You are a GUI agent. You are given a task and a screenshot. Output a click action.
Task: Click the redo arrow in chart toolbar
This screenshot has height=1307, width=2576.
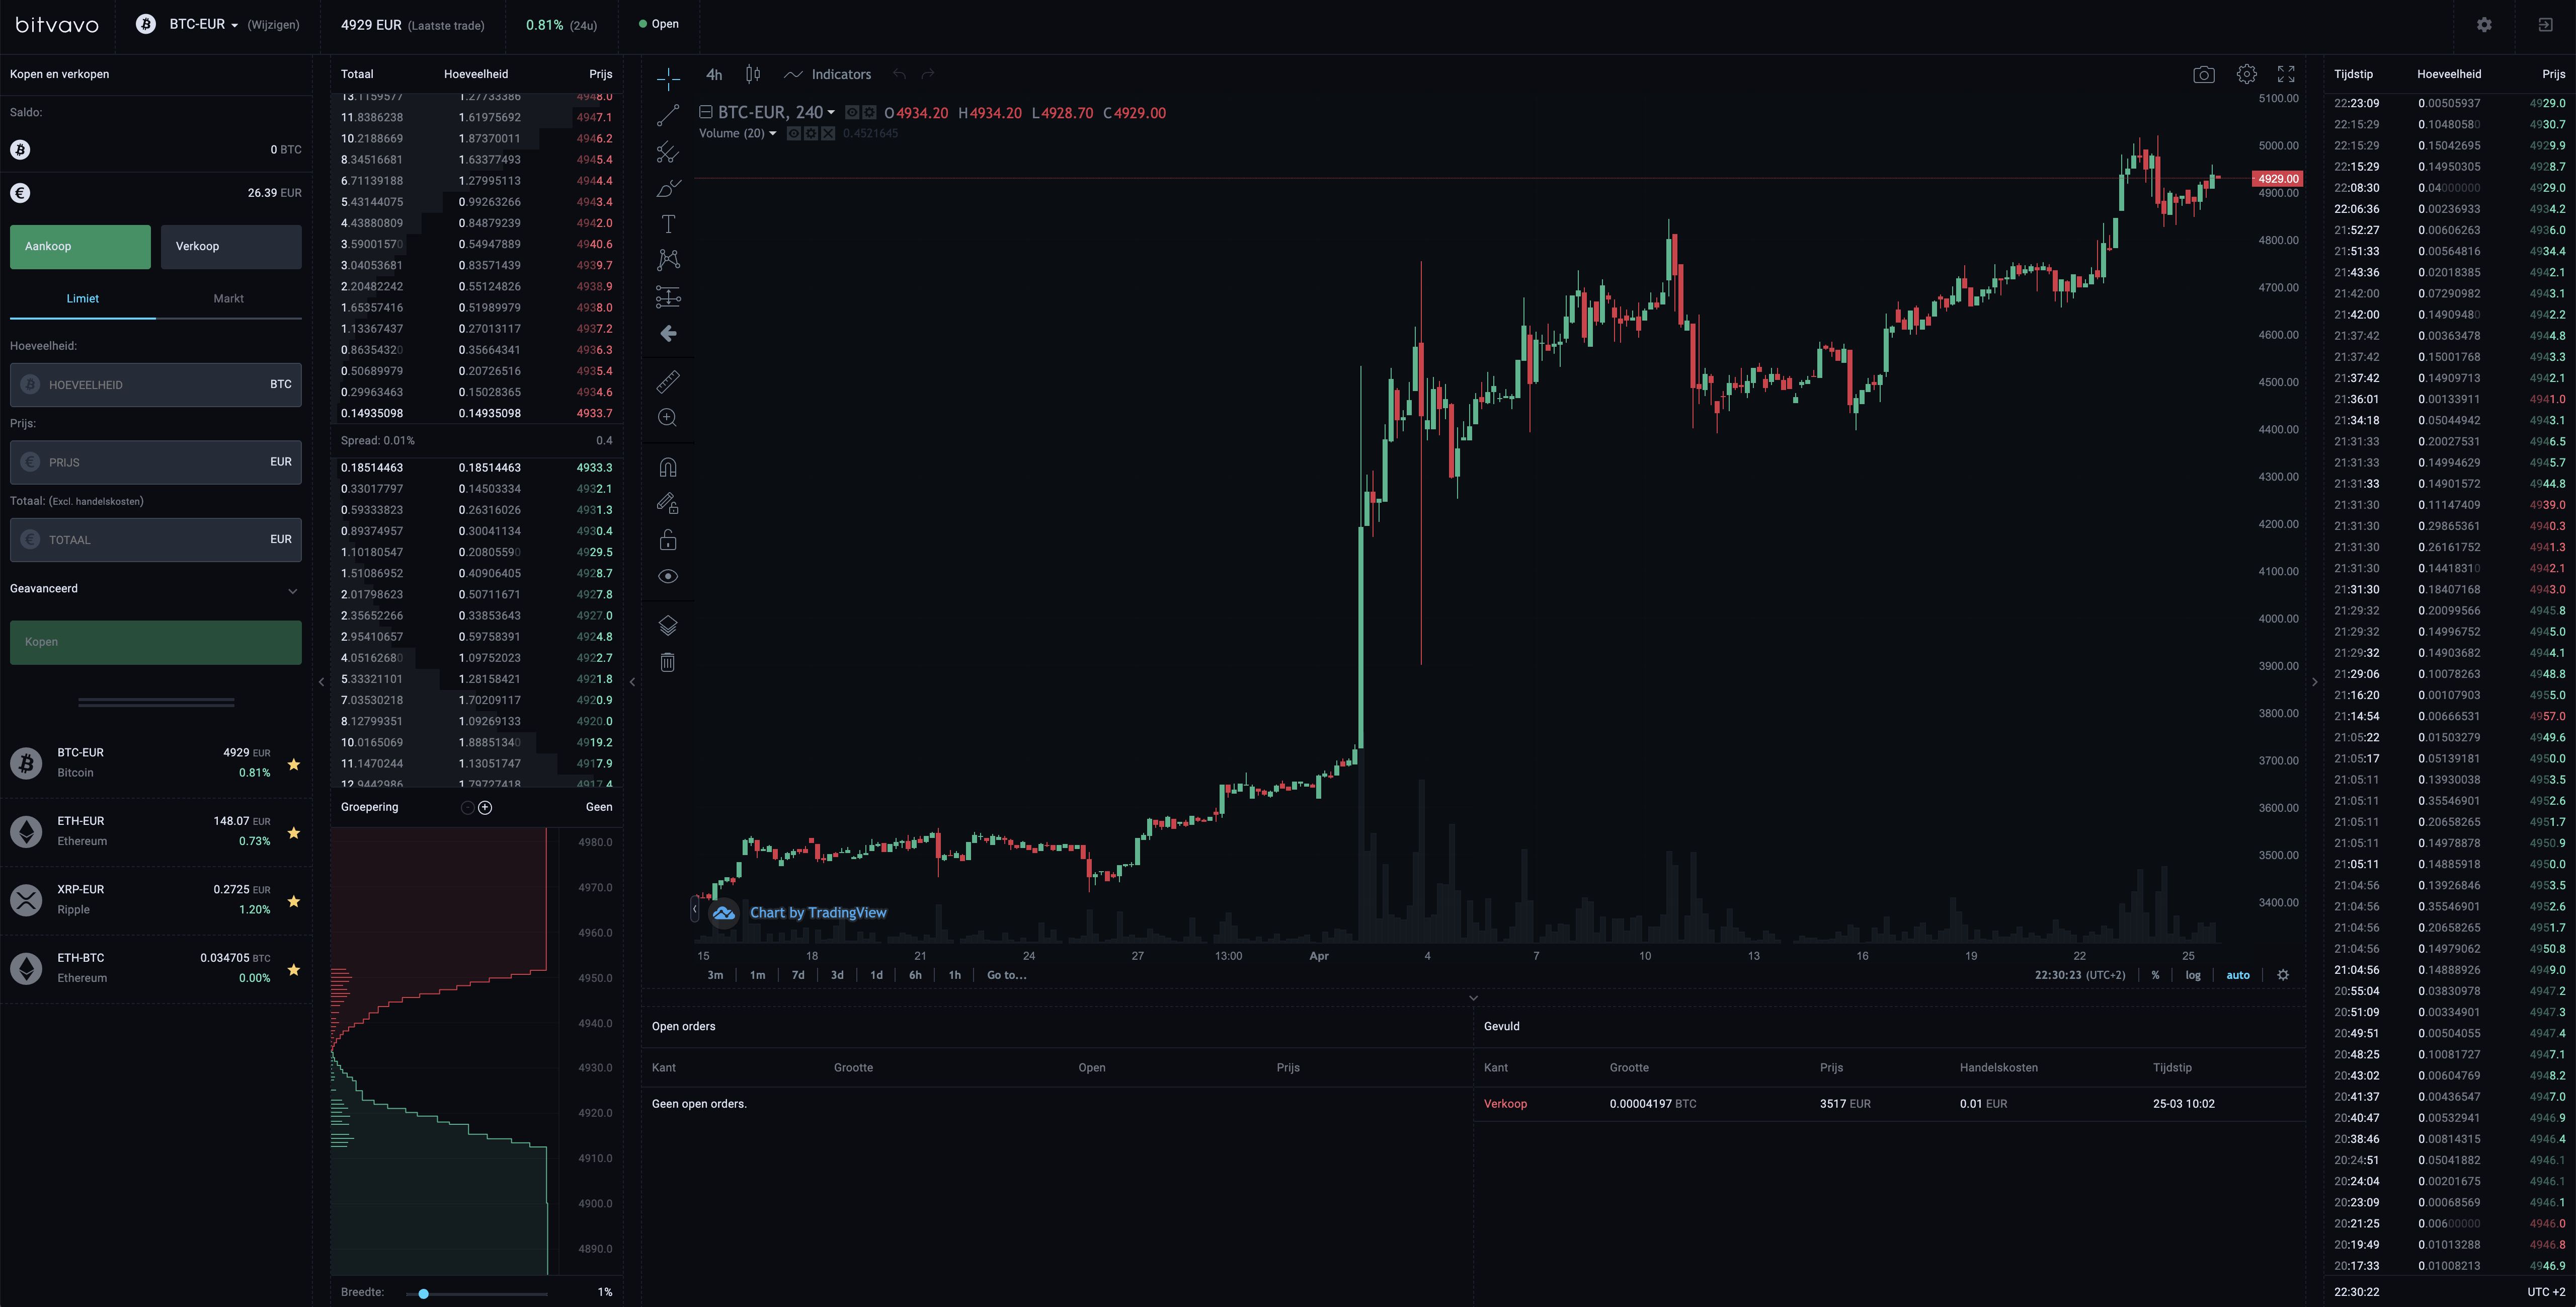click(x=928, y=74)
